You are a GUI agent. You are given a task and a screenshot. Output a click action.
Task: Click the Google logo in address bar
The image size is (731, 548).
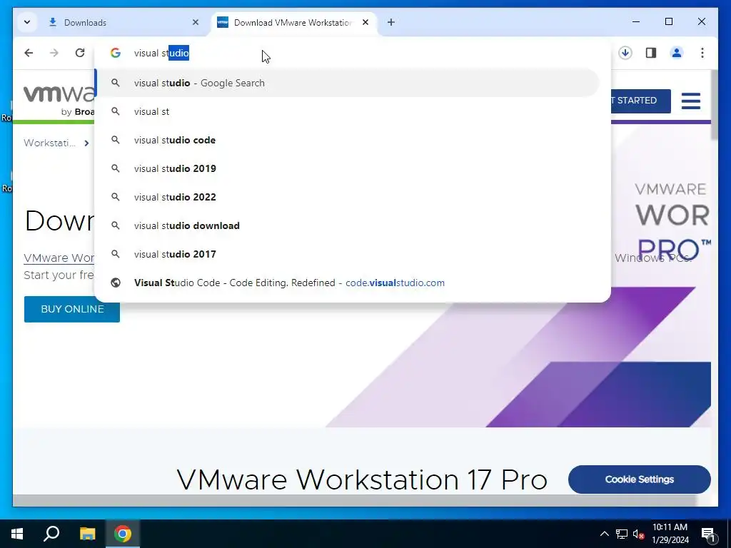click(x=116, y=53)
